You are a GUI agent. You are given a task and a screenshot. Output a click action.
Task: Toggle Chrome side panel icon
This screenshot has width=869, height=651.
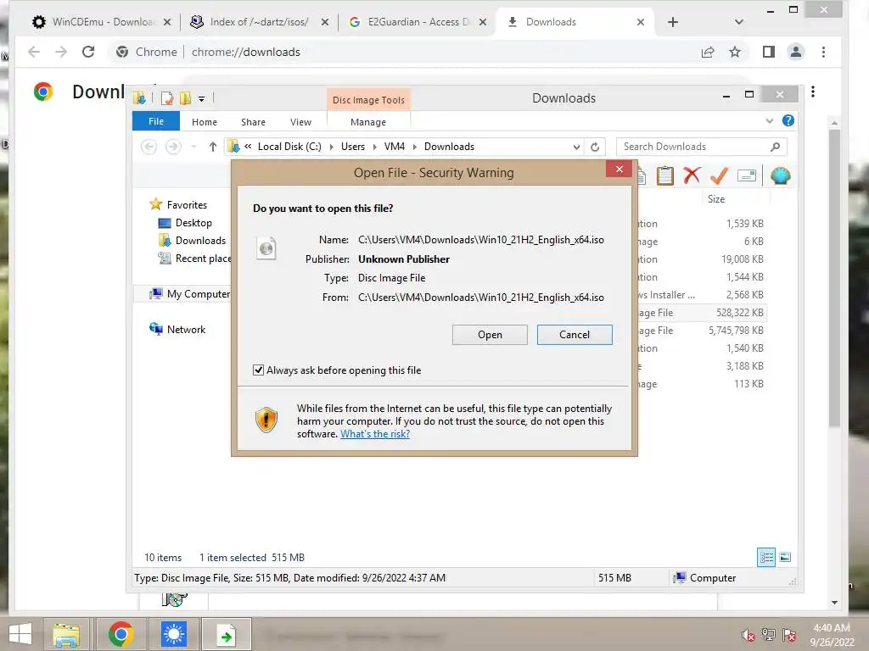pos(768,52)
